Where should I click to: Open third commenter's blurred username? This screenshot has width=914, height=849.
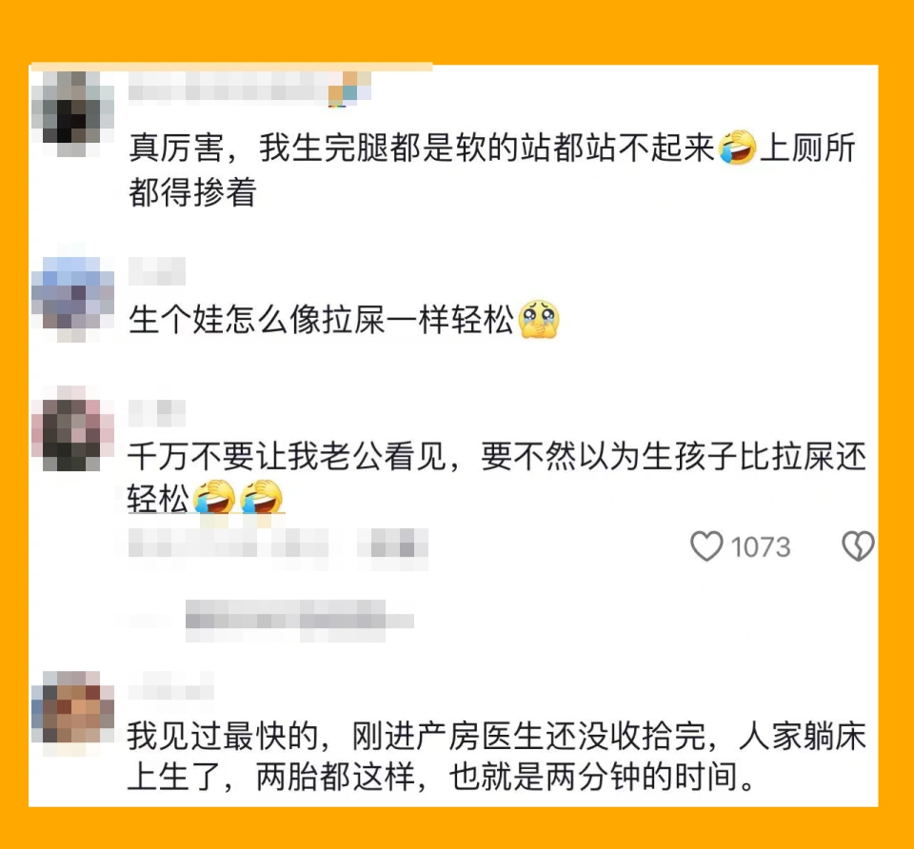[x=157, y=413]
